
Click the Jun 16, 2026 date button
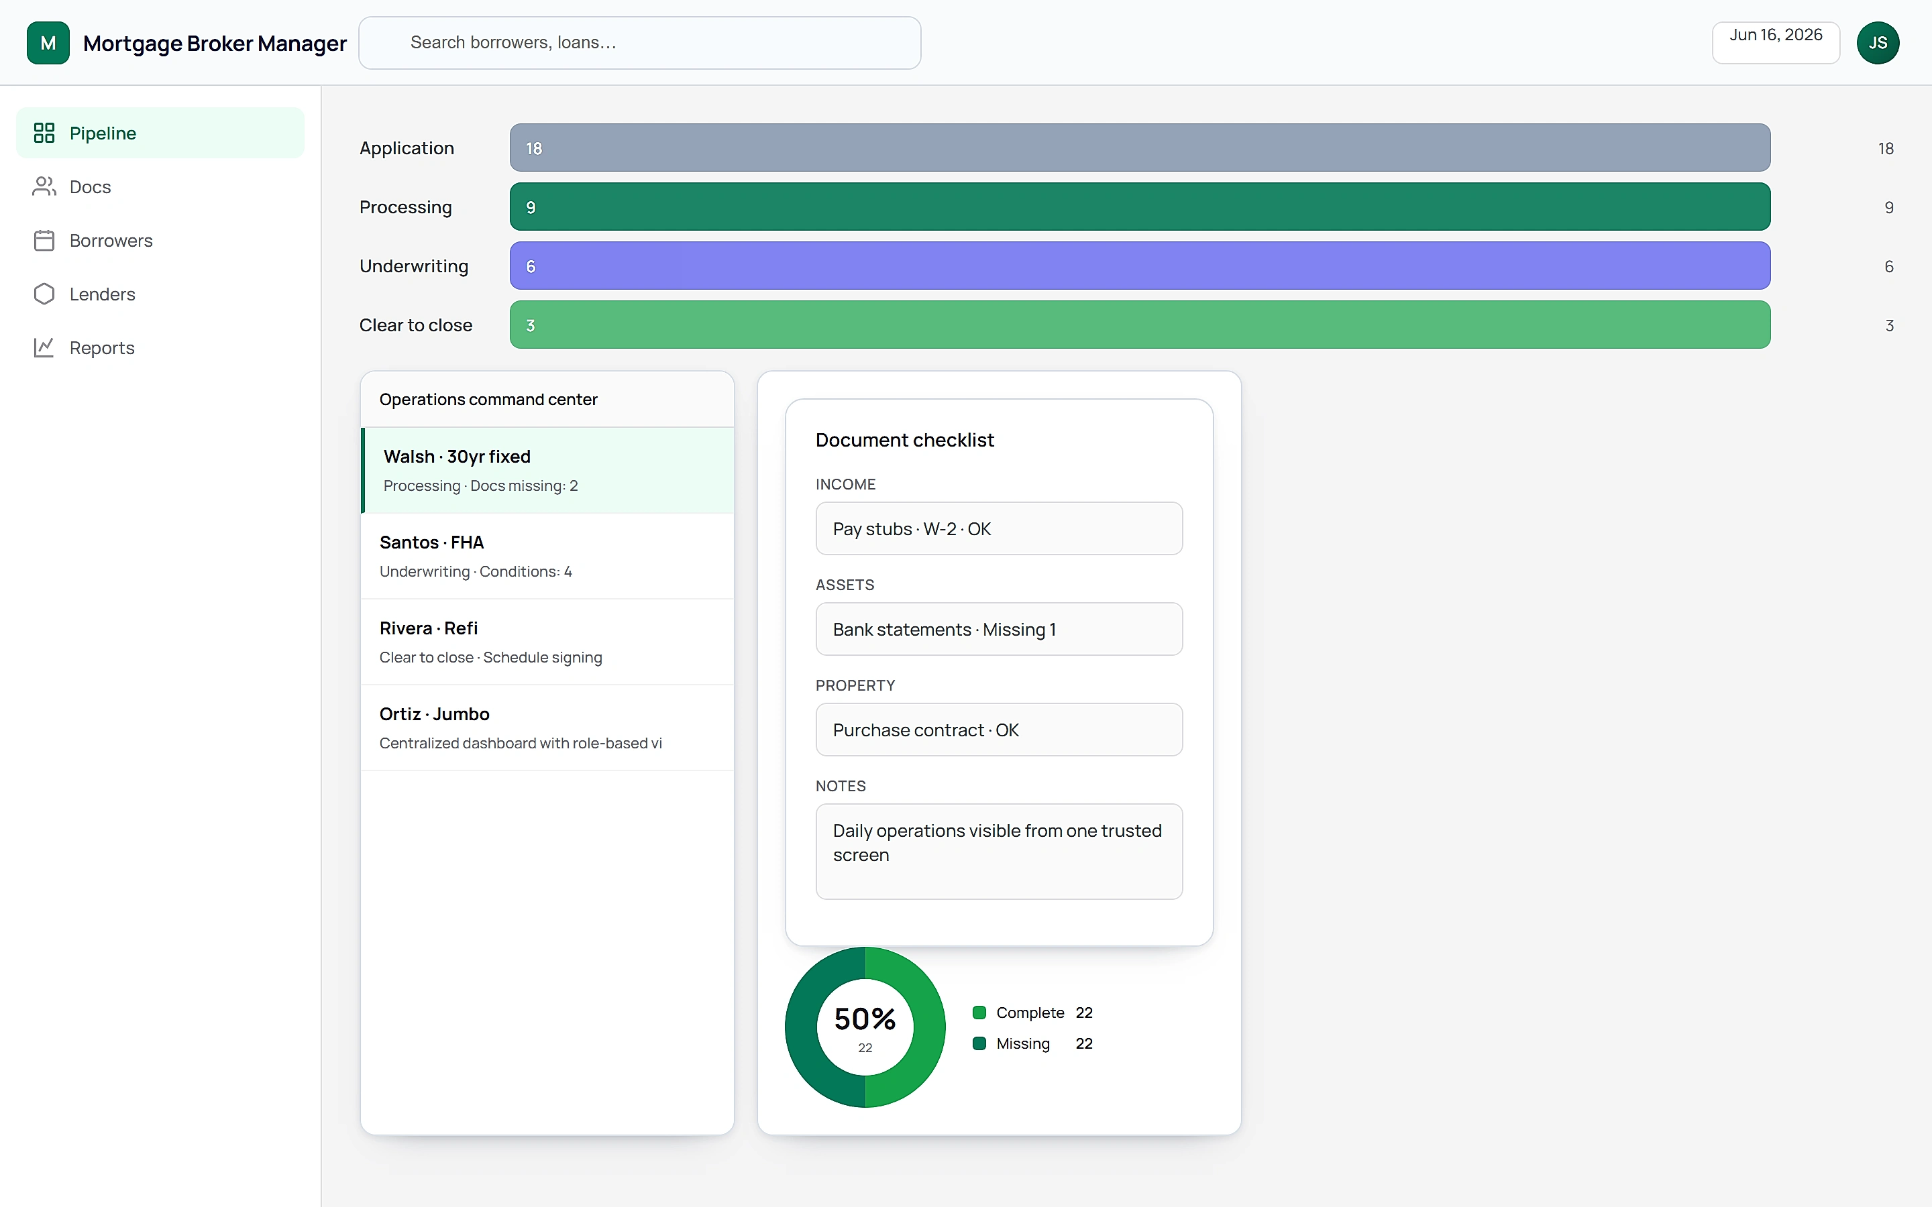tap(1776, 43)
